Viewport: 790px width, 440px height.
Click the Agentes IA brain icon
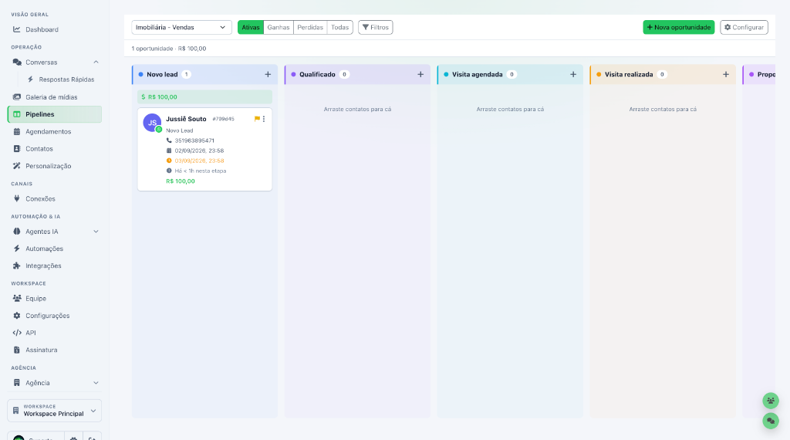pos(17,232)
